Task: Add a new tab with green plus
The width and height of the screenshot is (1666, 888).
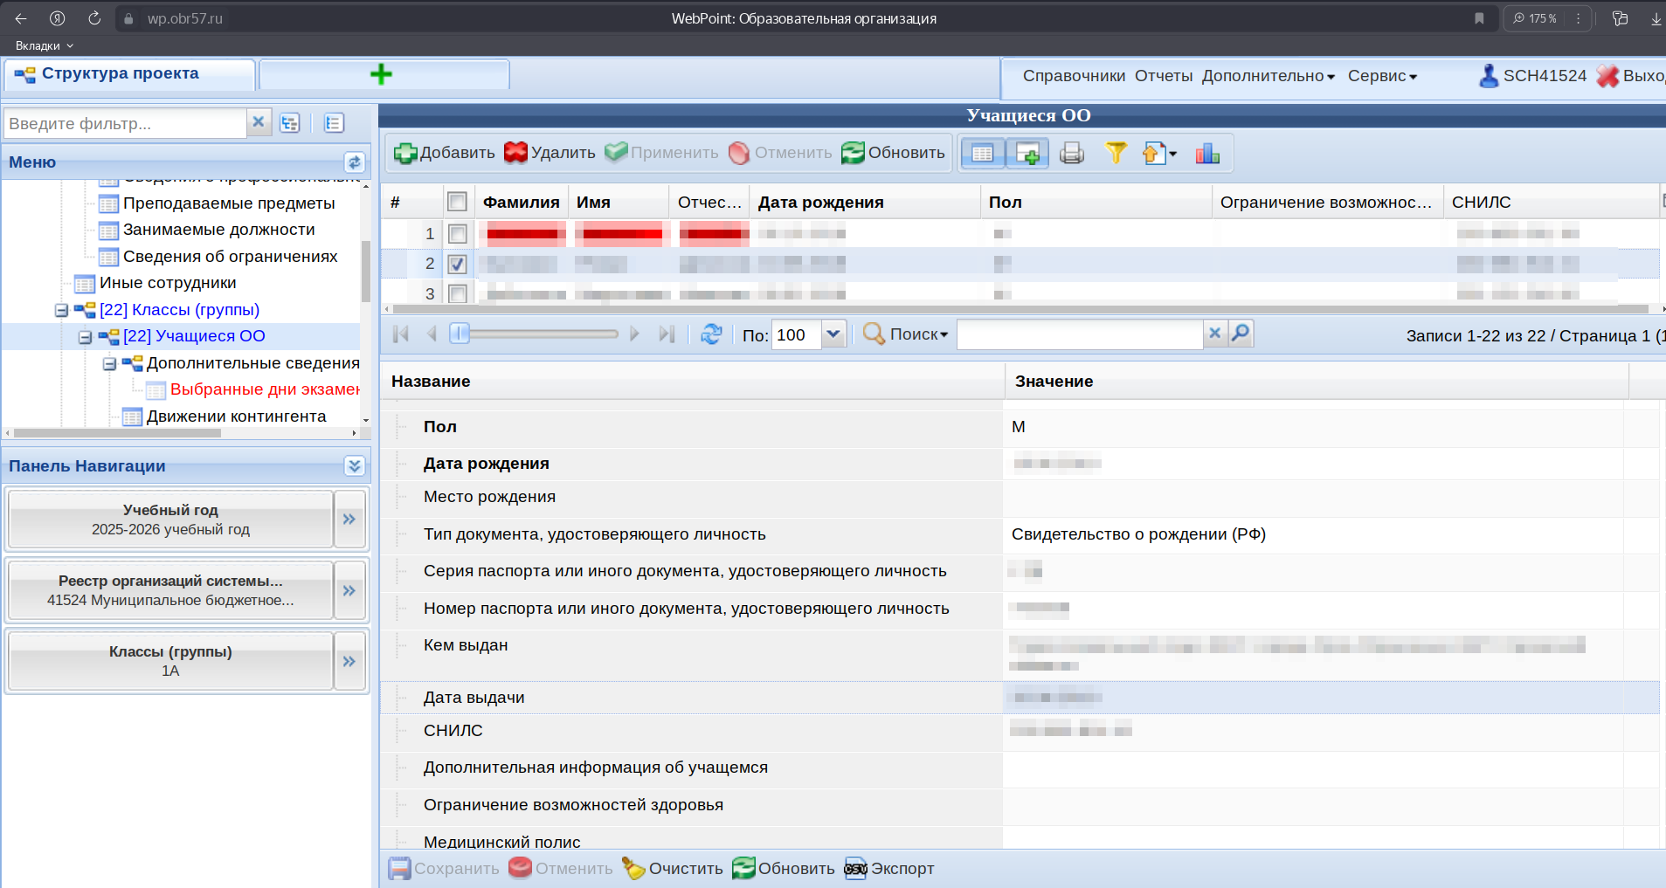Action: point(381,74)
